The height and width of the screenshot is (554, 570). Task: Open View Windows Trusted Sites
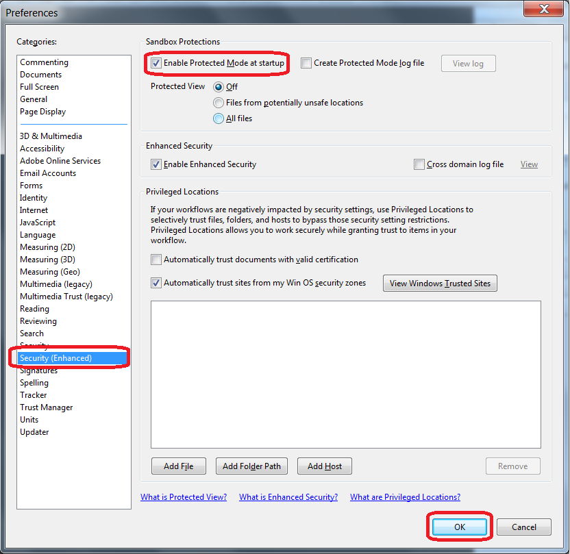tap(440, 283)
